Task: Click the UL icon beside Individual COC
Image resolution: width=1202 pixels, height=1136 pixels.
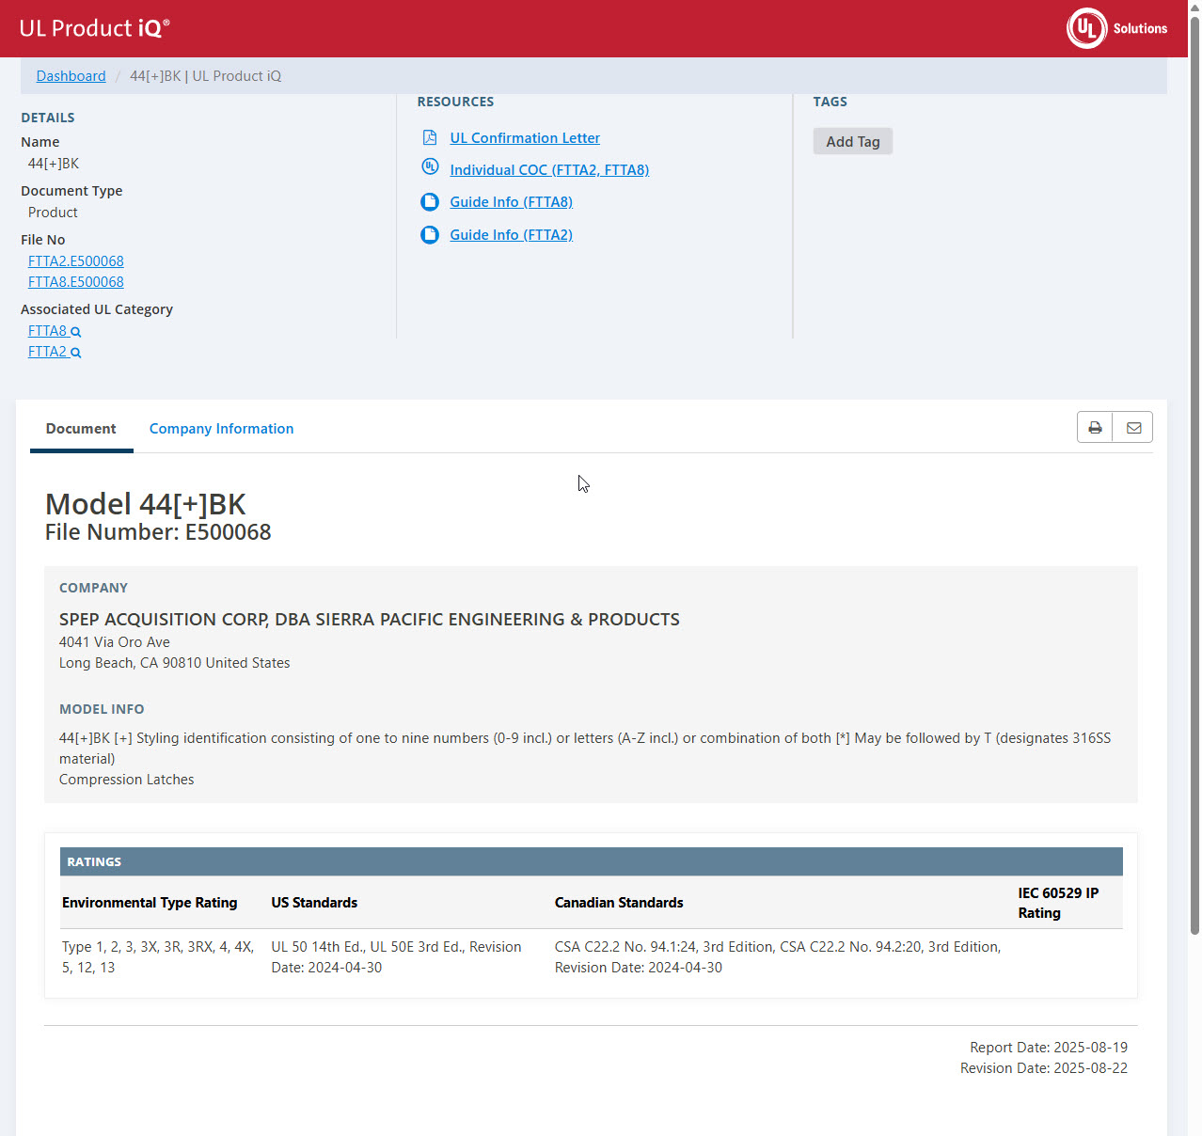Action: tap(430, 167)
